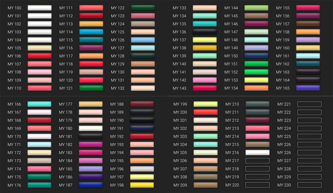Screen dimensions: 333x193
Task: Select the empty MY 220 slot
Action: point(258,185)
